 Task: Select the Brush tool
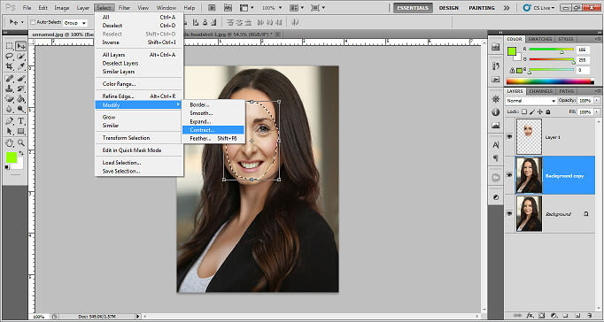20,79
